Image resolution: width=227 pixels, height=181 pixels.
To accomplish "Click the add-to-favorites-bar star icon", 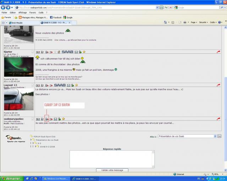I will click(x=16, y=17).
